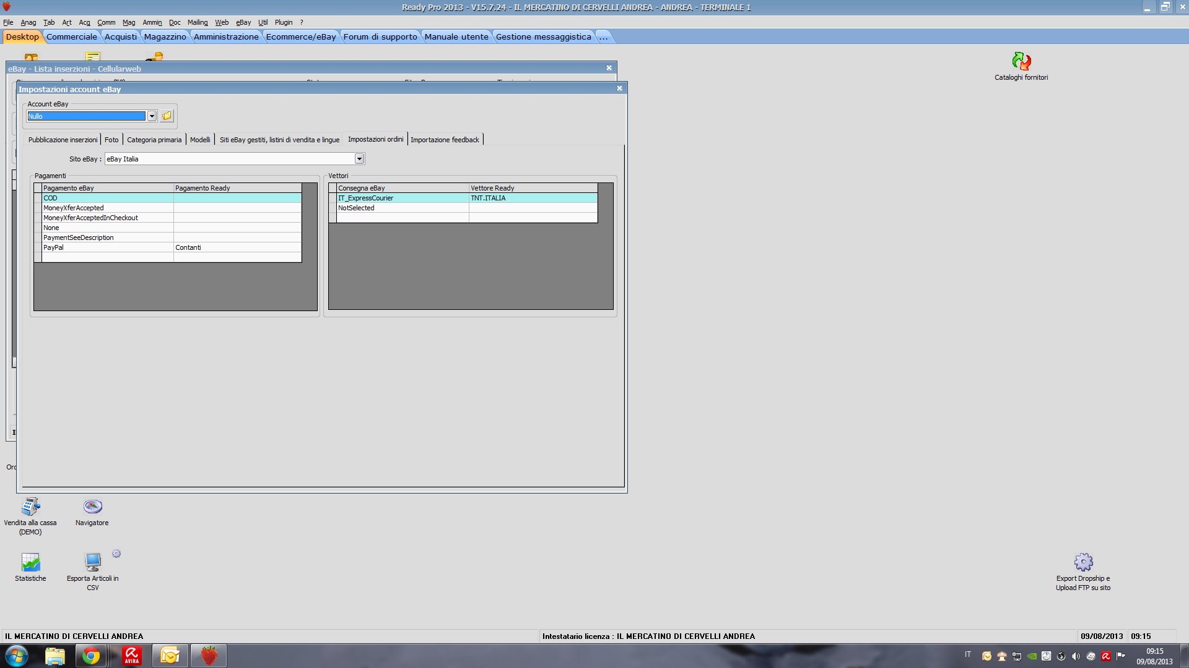Open the eBay menu in menu bar
This screenshot has width=1189, height=668.
click(x=243, y=22)
